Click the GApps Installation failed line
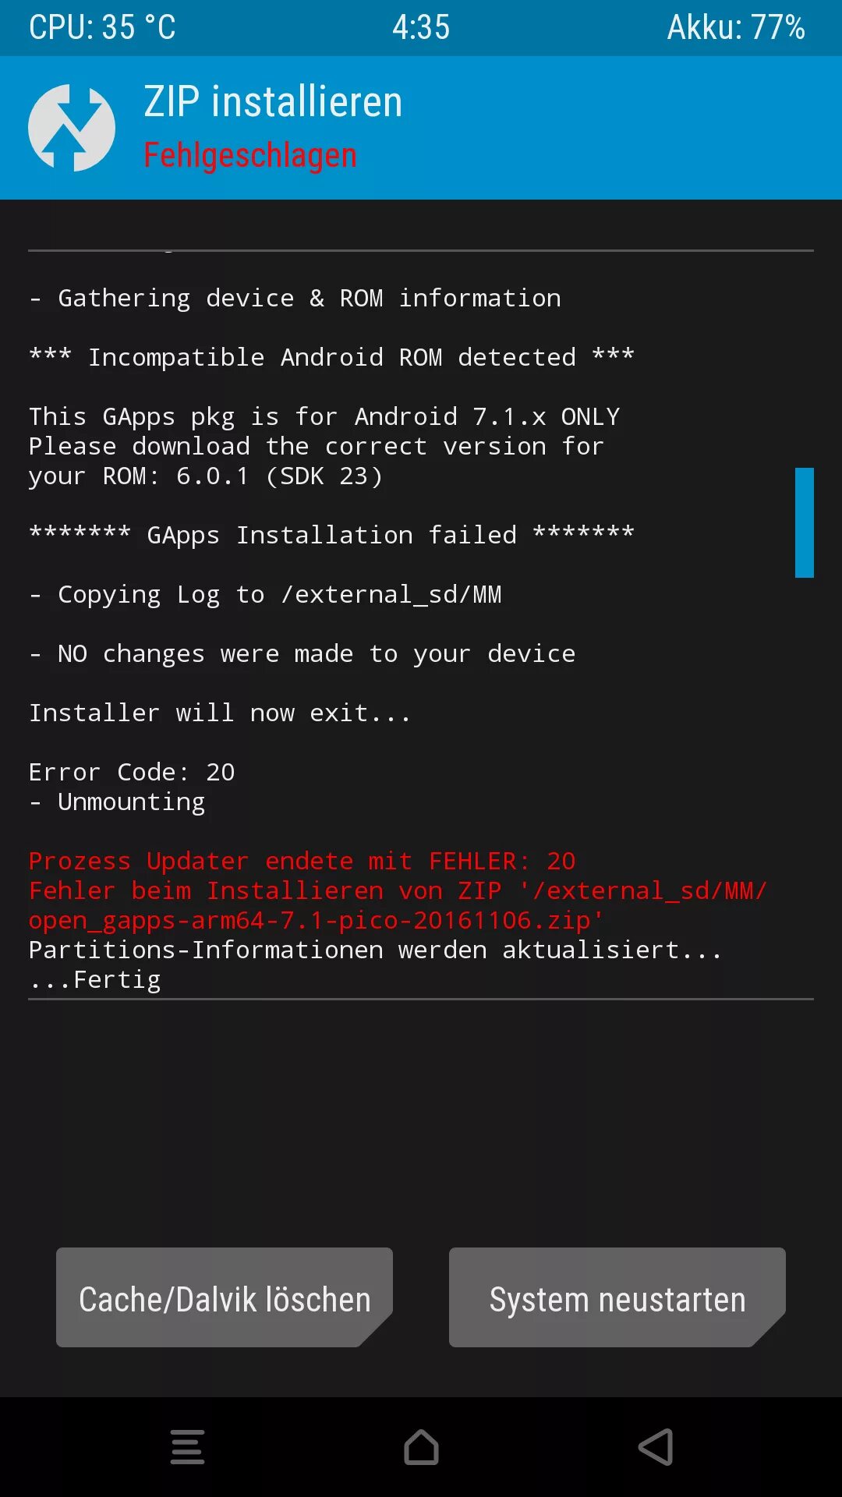 (332, 535)
